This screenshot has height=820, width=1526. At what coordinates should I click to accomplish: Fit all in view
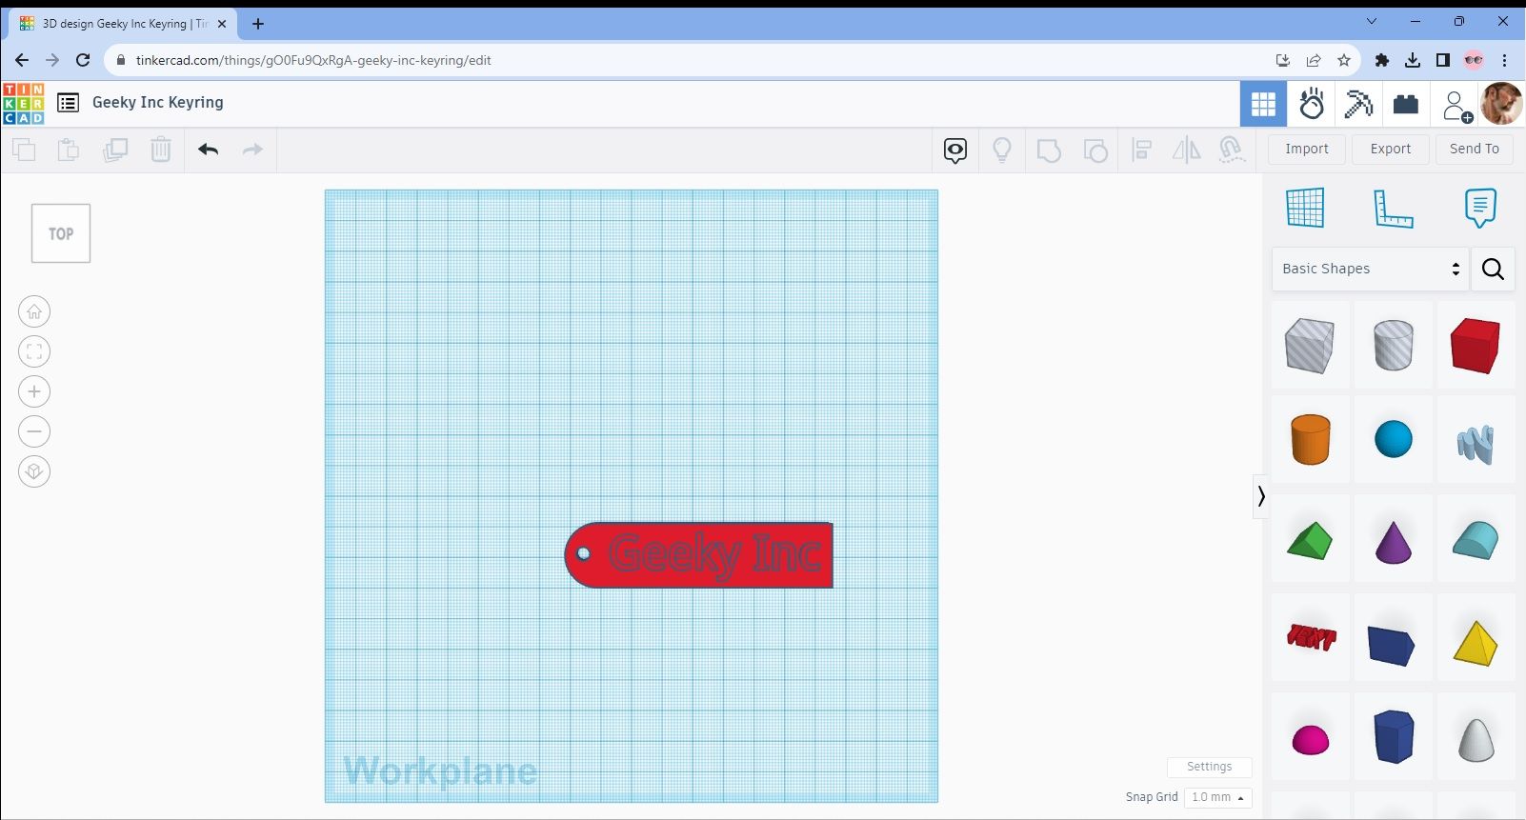click(x=34, y=351)
